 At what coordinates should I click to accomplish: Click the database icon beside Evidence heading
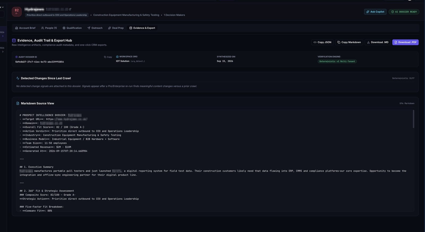[x=14, y=40]
